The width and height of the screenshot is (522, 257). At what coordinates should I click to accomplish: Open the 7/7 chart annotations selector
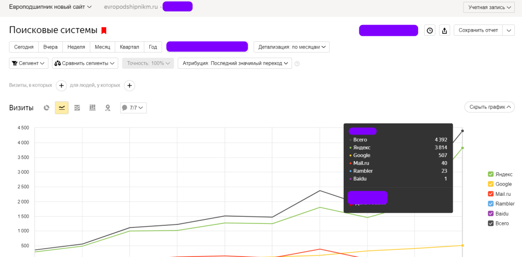pos(134,108)
